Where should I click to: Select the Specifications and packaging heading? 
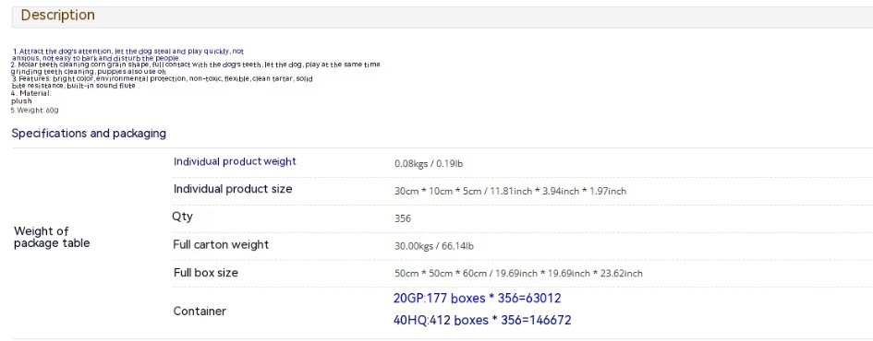(89, 134)
